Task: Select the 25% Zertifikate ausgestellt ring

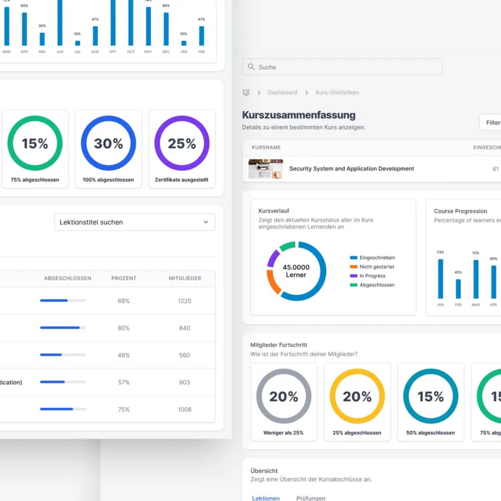Action: tap(182, 143)
